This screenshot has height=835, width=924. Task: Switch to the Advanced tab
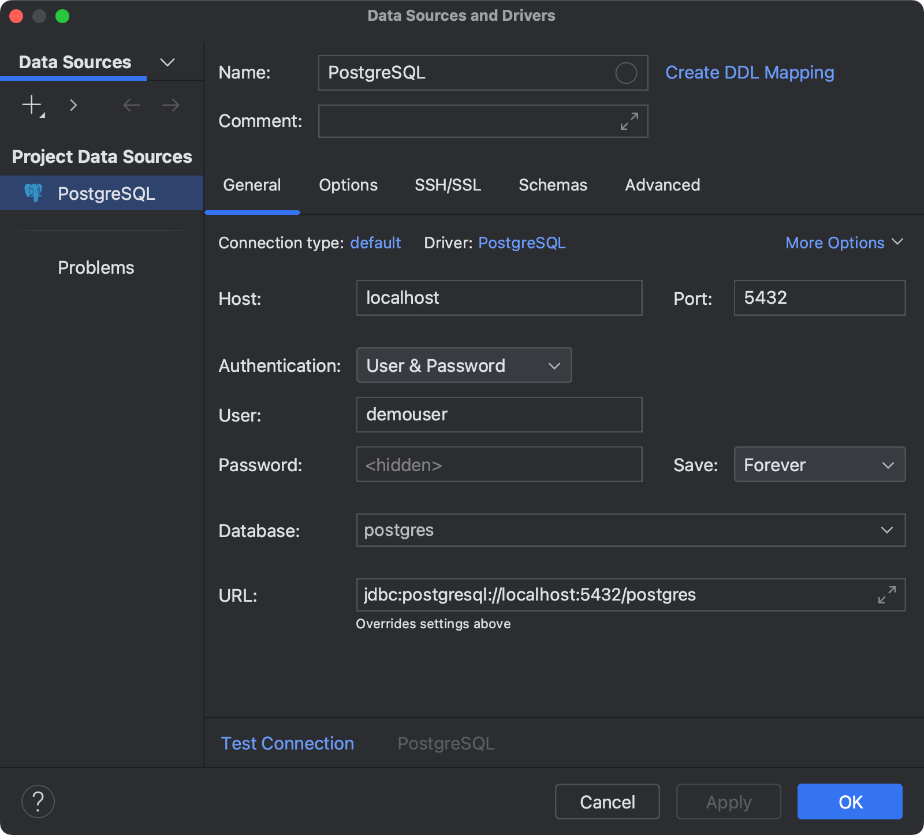662,185
